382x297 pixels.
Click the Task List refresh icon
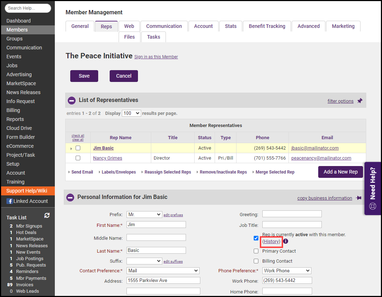[47, 215]
